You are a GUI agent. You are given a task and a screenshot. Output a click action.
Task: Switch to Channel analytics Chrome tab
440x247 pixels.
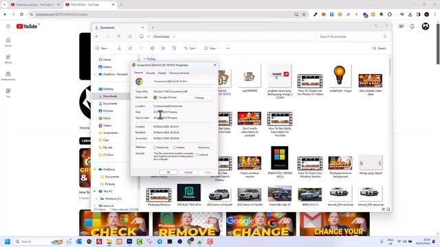(x=35, y=5)
